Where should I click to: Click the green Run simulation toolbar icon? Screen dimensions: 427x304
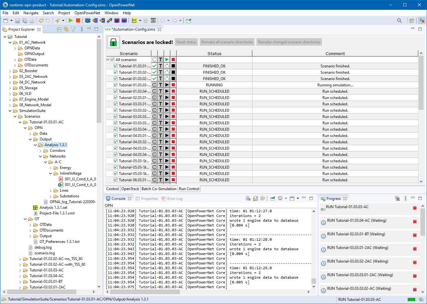71,21
